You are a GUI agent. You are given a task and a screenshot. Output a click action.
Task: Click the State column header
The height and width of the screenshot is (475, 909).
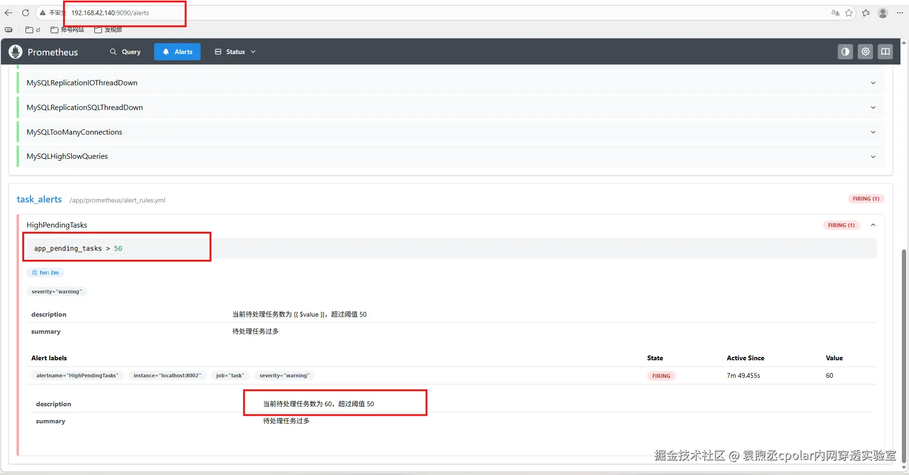pos(655,358)
